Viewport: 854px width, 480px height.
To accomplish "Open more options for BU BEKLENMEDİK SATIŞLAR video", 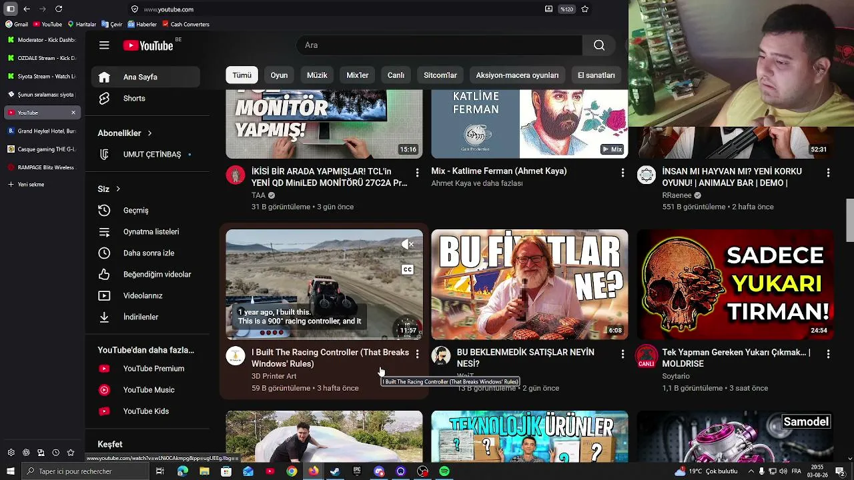I will click(622, 354).
